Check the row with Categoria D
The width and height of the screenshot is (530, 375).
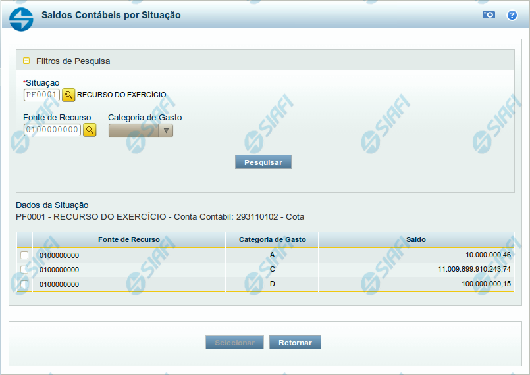pyautogui.click(x=24, y=284)
